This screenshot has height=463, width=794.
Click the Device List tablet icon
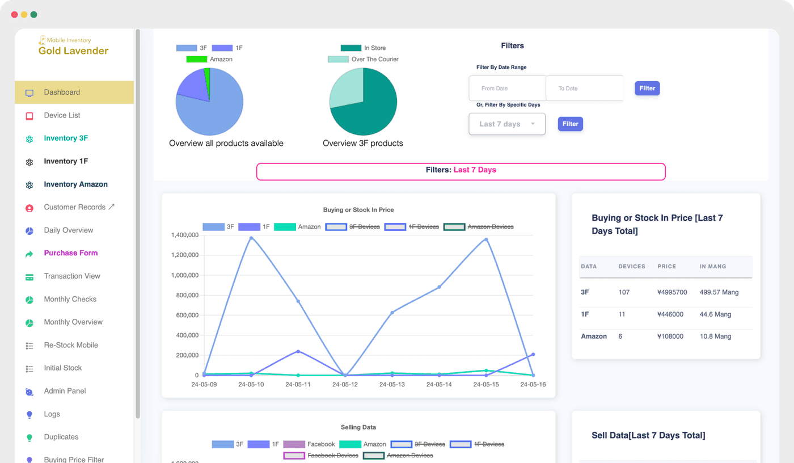click(x=29, y=116)
